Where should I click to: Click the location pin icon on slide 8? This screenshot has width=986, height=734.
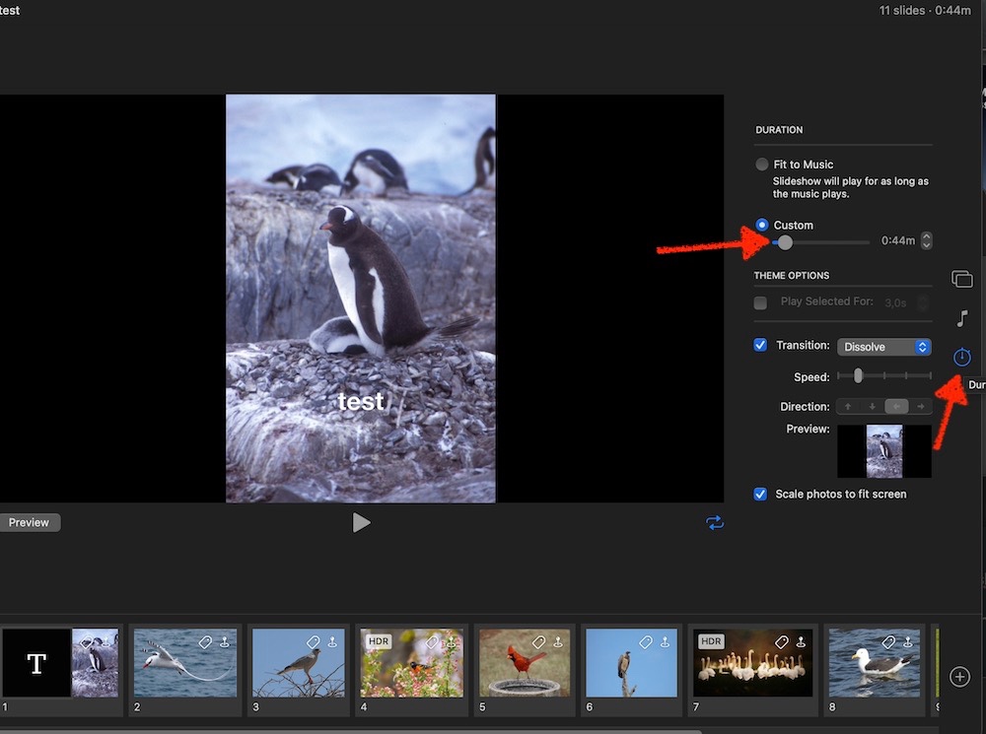[x=908, y=642]
